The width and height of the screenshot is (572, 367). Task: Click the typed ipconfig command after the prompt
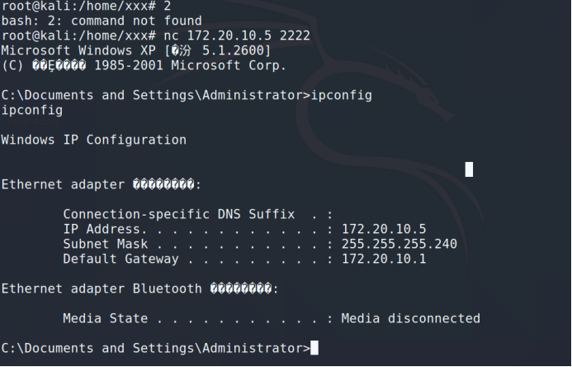click(342, 95)
